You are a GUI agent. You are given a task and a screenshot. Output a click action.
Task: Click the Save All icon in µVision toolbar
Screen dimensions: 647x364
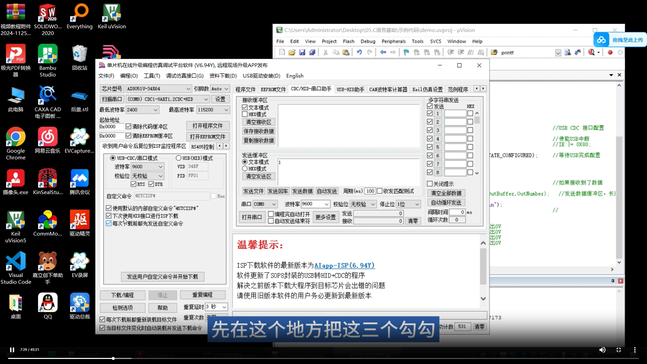tap(312, 52)
